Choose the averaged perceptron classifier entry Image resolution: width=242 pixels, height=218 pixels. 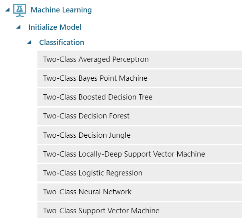96,59
